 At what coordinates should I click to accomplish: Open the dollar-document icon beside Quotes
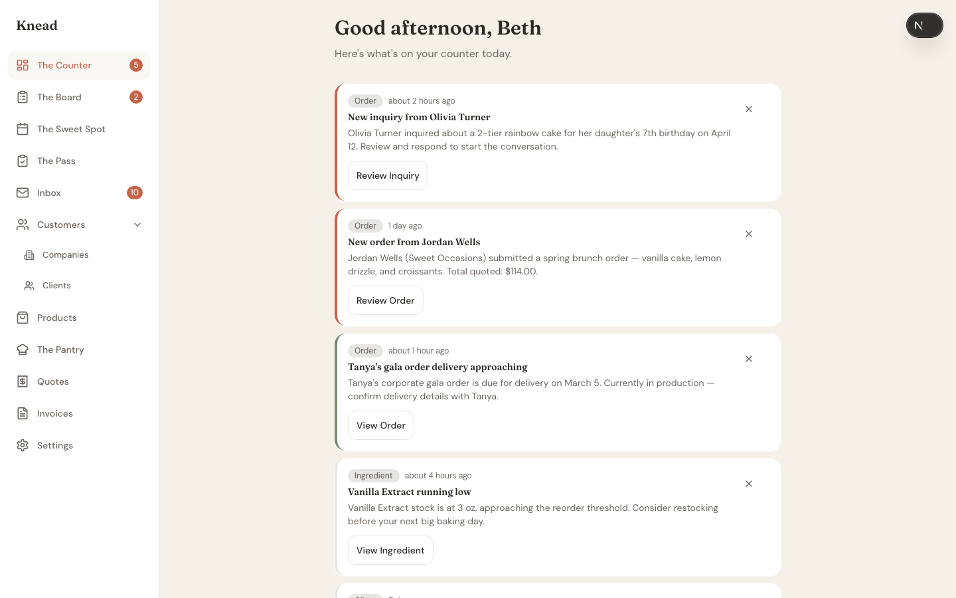(23, 381)
